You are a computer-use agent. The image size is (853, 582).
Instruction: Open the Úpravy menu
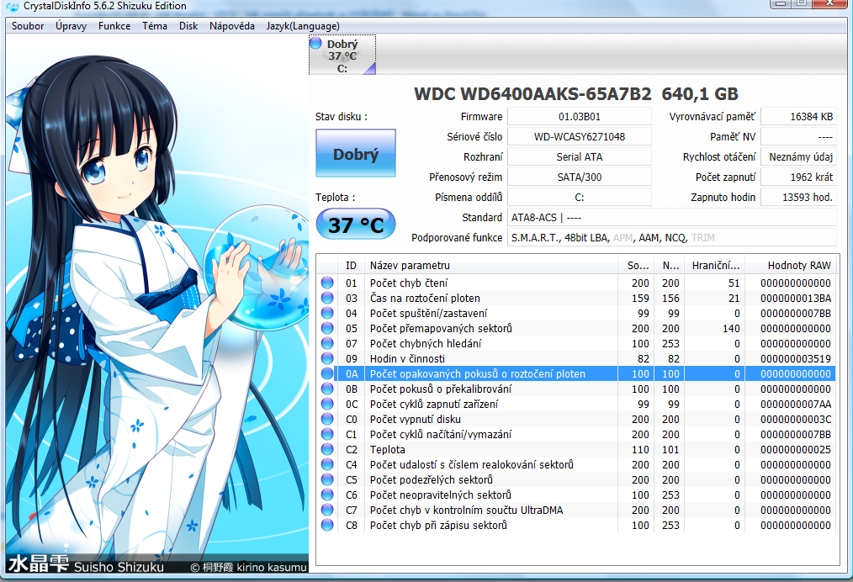71,26
